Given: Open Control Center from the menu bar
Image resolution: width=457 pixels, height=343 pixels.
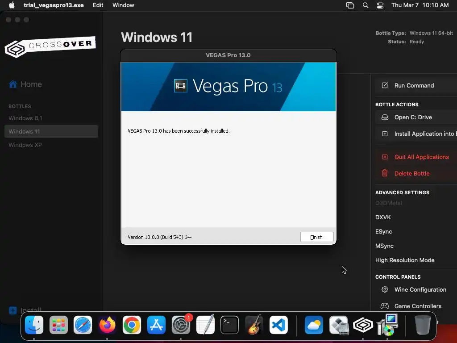Looking at the screenshot, I should click(x=380, y=5).
